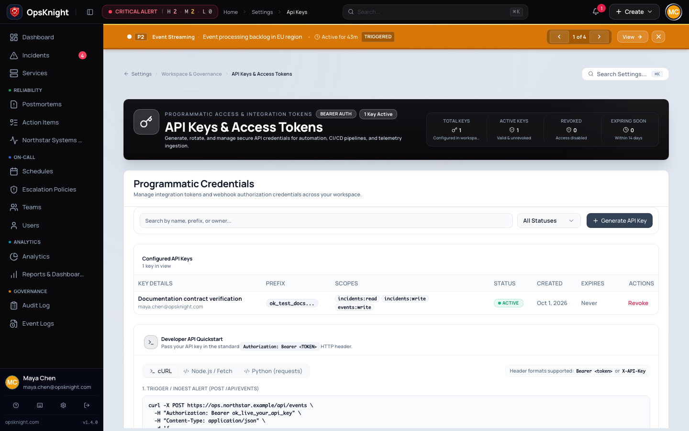689x431 pixels.
Task: Go back to Settings link
Action: click(138, 74)
